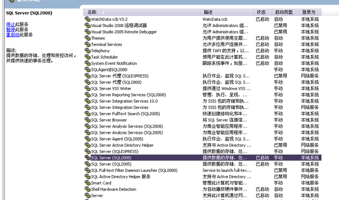Sort by the 名称 column header
The image size is (339, 200).
(x=142, y=12)
